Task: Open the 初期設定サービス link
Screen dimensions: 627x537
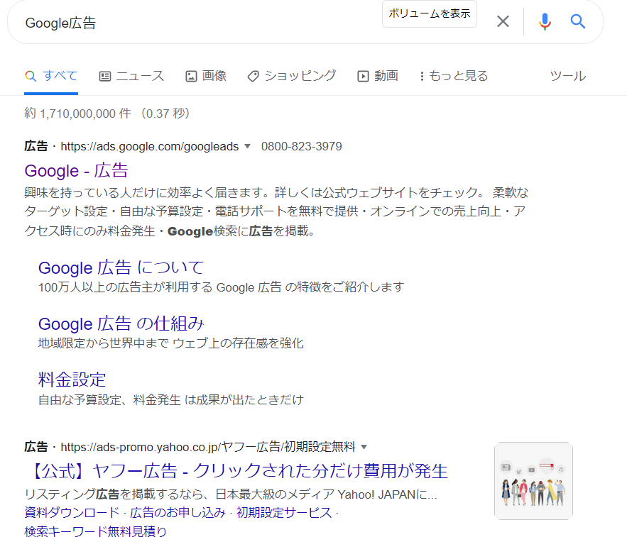Action: [x=284, y=513]
